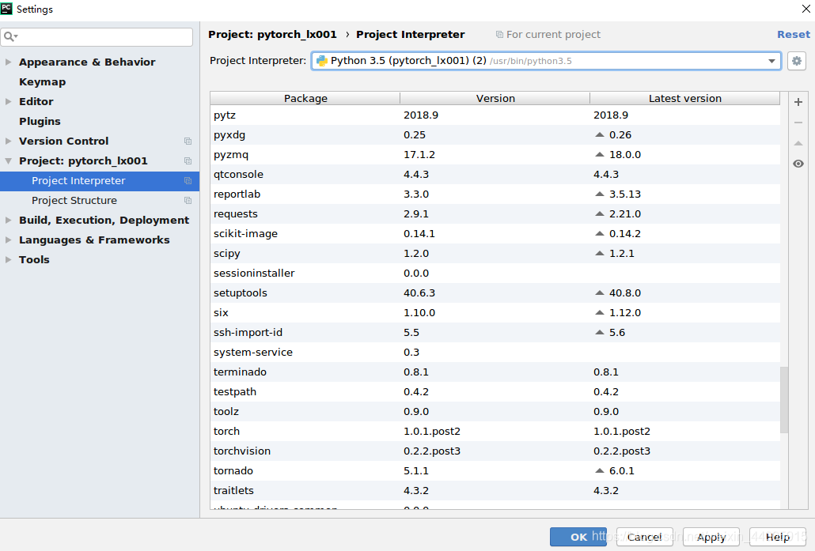Expand Appearance & Behavior tree node
The width and height of the screenshot is (815, 551).
point(9,62)
